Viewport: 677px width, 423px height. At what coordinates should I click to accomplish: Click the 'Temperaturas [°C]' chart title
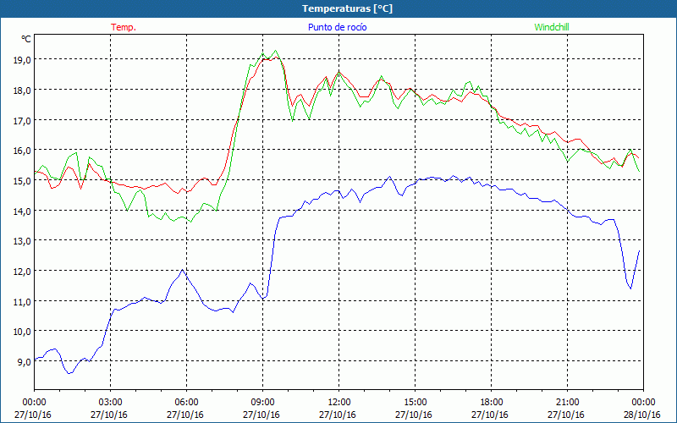pyautogui.click(x=347, y=8)
